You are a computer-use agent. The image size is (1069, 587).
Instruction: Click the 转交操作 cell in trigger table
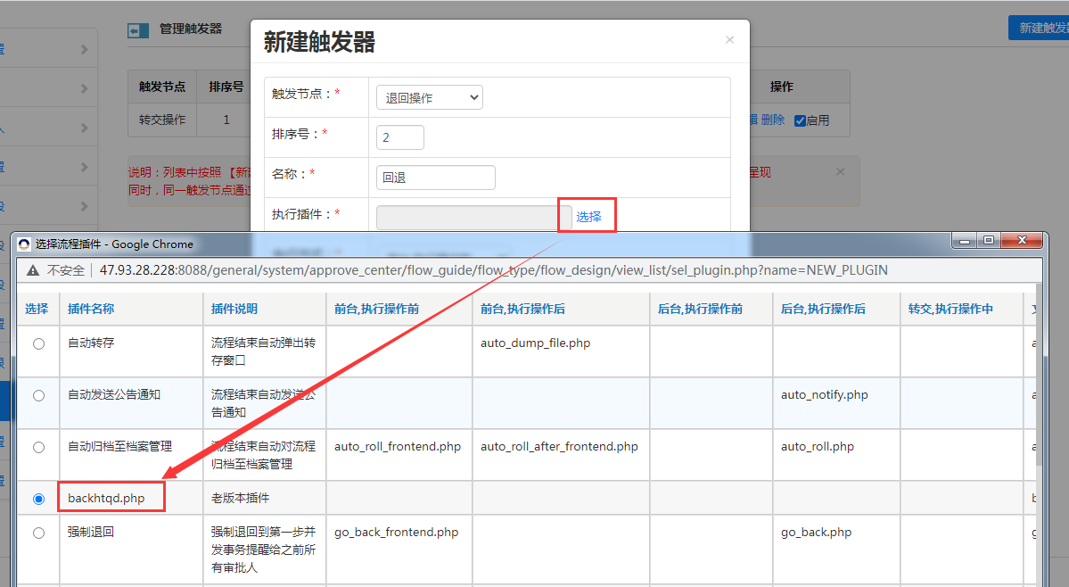pyautogui.click(x=162, y=120)
